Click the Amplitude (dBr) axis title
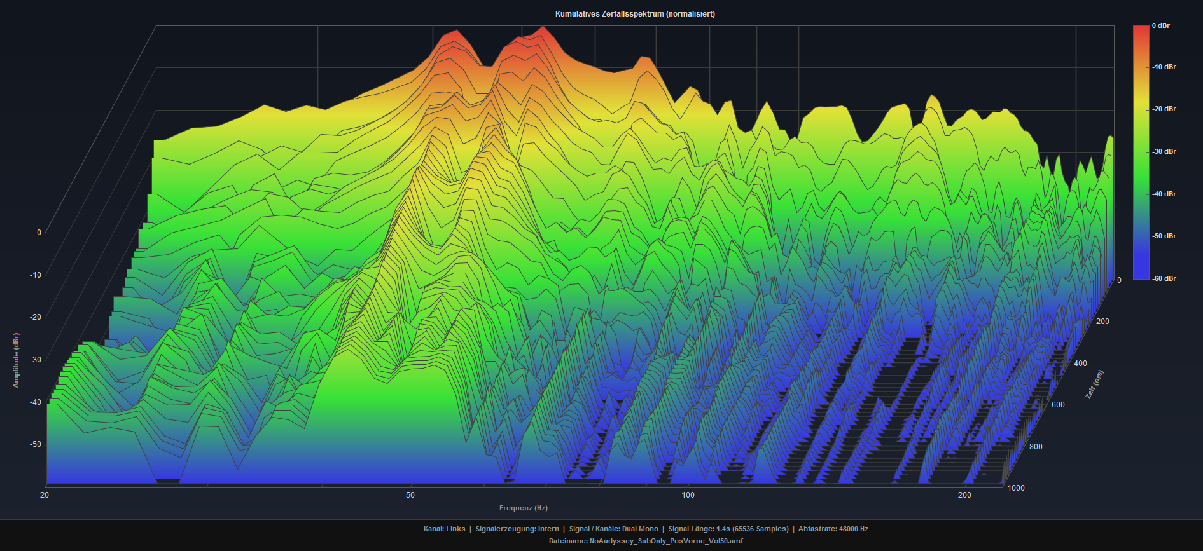Viewport: 1203px width, 551px height. click(x=17, y=360)
